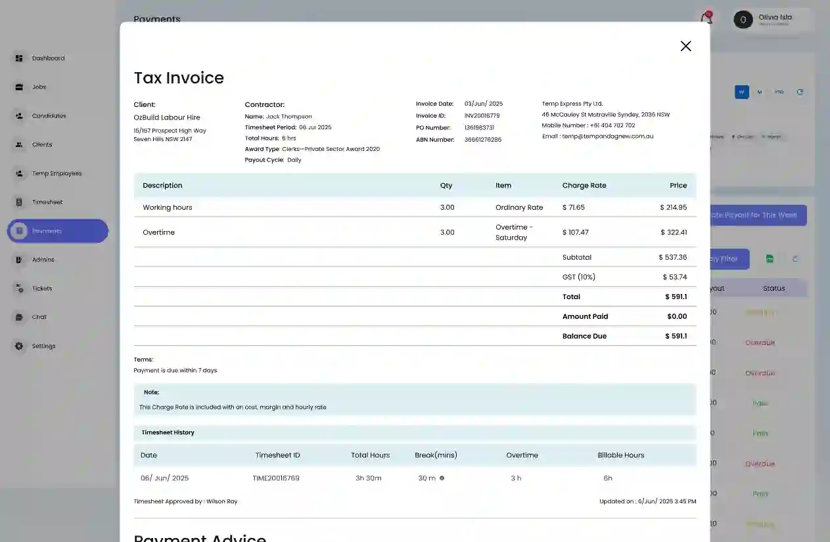Go to Temp Employees in the sidebar
830x542 pixels.
[57, 174]
